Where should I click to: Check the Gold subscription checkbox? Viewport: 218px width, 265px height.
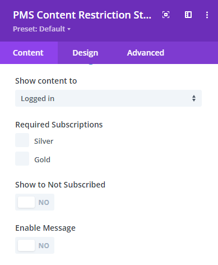pos(22,159)
